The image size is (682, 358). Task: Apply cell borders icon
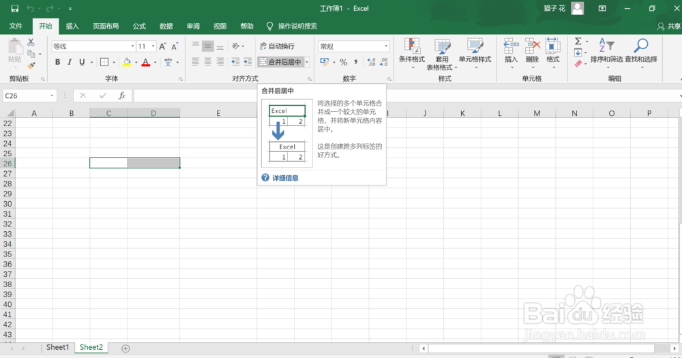point(104,62)
